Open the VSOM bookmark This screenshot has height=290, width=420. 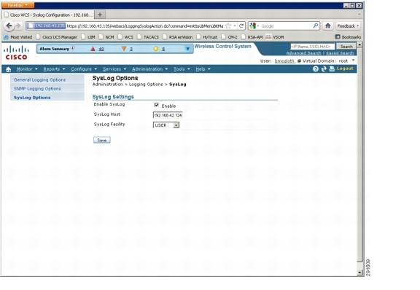point(275,37)
